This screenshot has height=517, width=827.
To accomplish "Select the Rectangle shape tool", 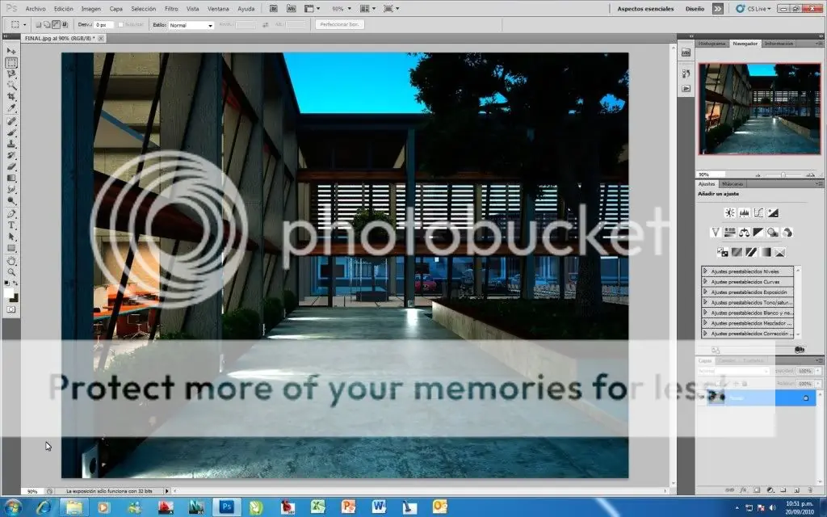I will [11, 248].
